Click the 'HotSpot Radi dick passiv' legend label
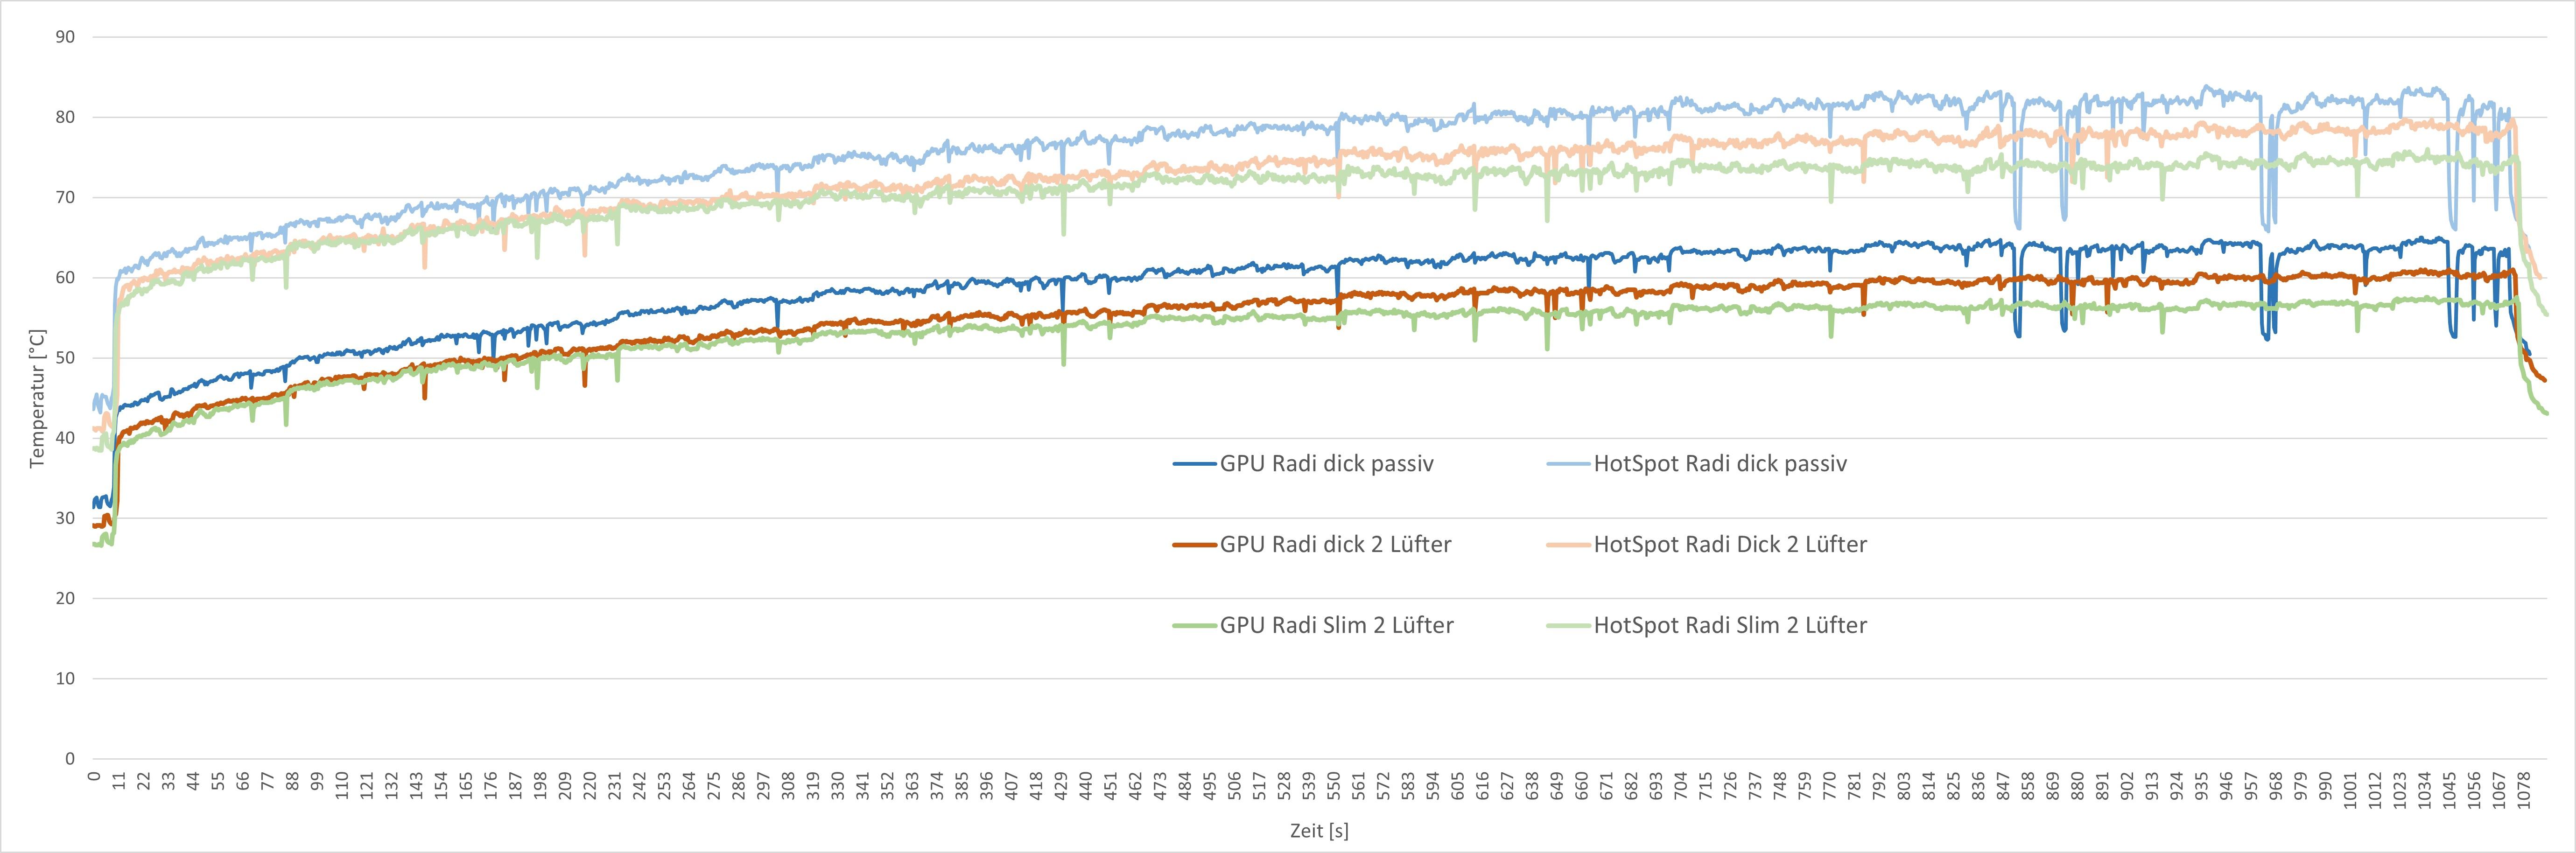Image resolution: width=2576 pixels, height=853 pixels. pyautogui.click(x=1720, y=464)
